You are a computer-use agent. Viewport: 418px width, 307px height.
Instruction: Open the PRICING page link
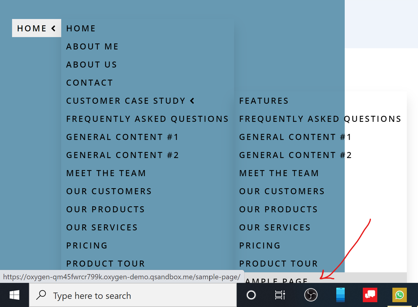[87, 245]
